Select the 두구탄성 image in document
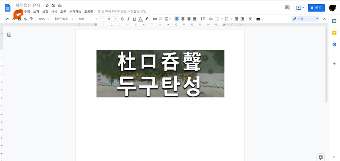 [160, 74]
